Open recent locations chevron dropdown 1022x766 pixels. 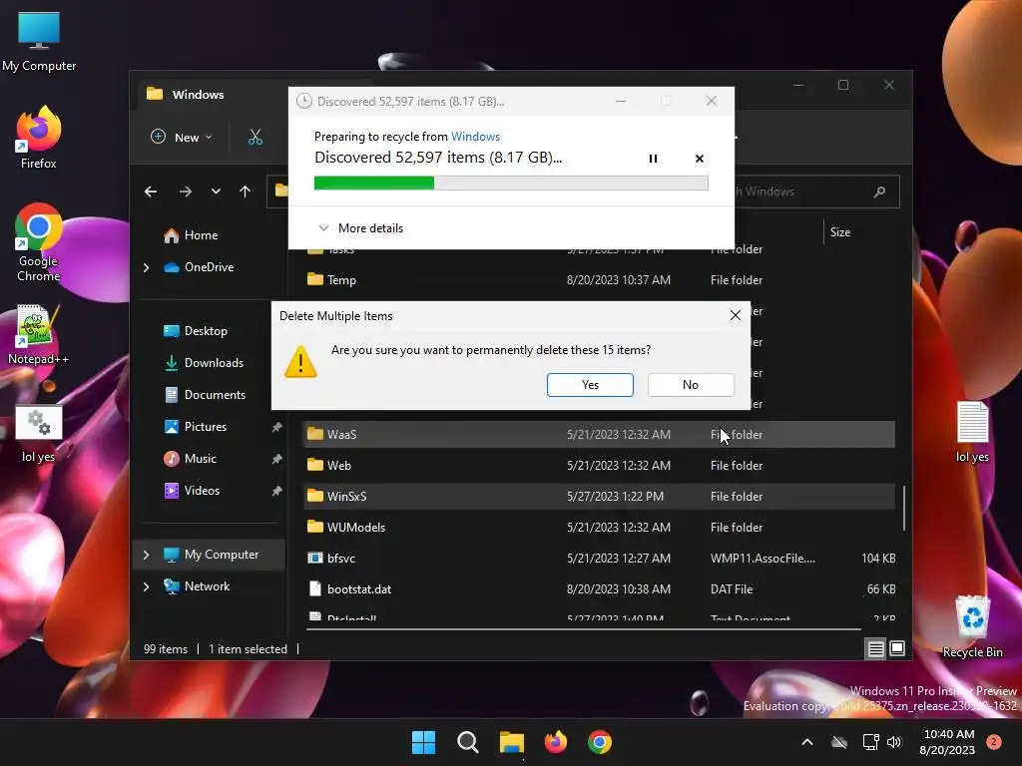point(216,191)
